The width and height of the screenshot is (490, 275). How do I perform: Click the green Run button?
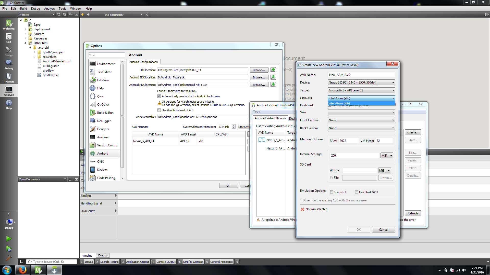click(9, 239)
